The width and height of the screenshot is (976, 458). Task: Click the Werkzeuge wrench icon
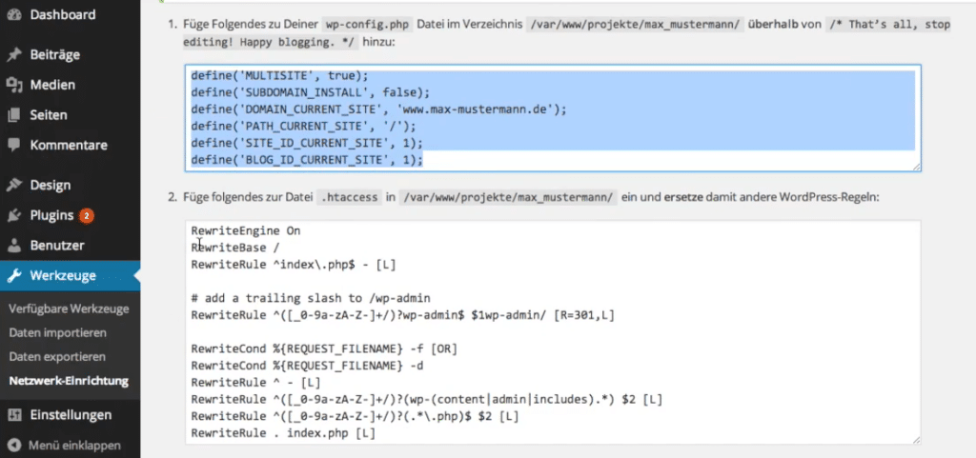tap(13, 276)
